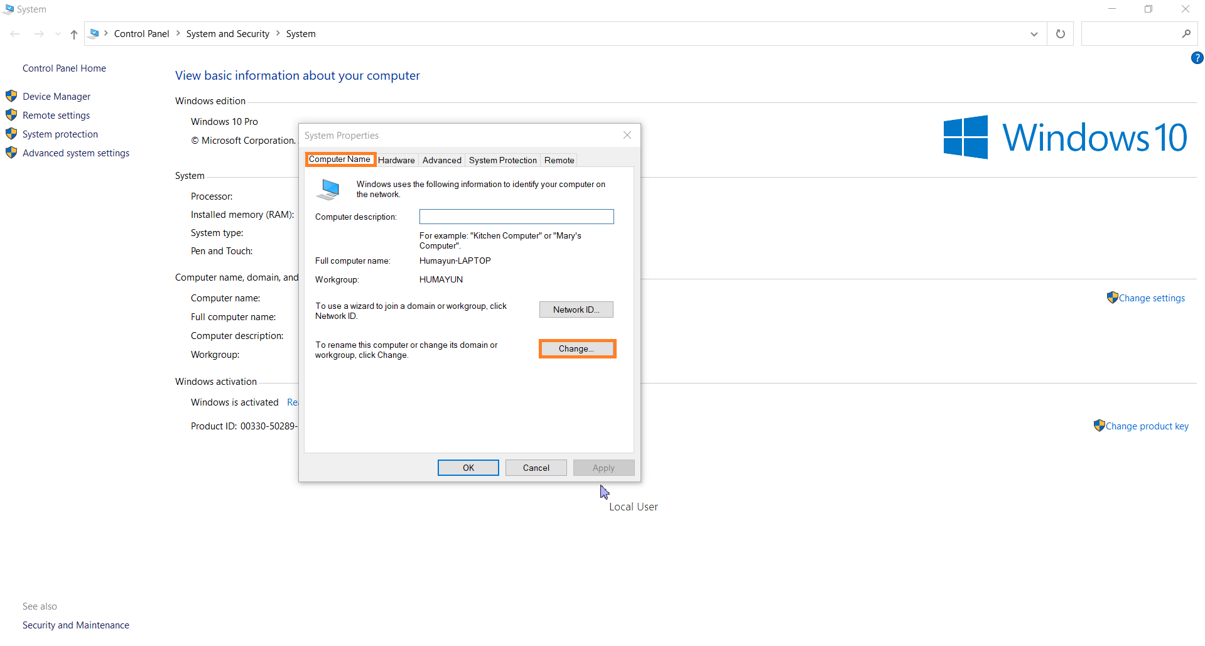Click the System window title icon
Image resolution: width=1205 pixels, height=646 pixels.
(9, 9)
